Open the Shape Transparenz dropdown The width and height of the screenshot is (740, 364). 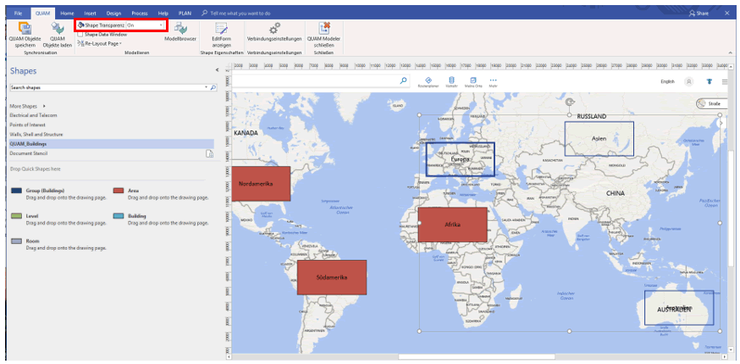[160, 25]
